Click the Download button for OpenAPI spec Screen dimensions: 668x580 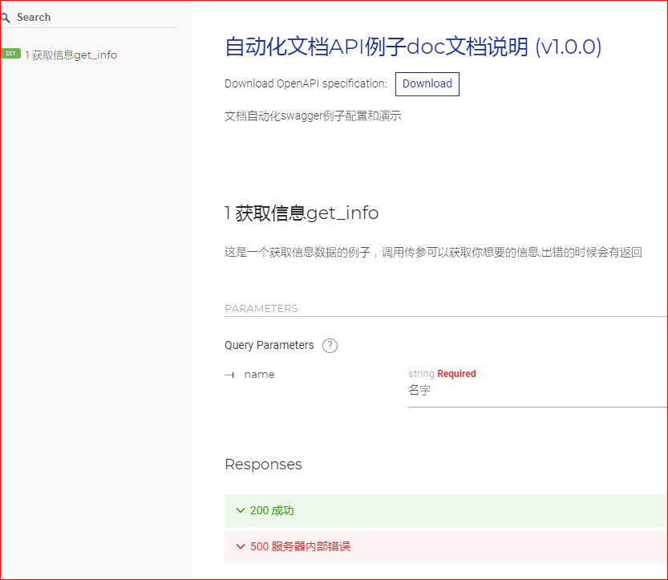pyautogui.click(x=427, y=83)
